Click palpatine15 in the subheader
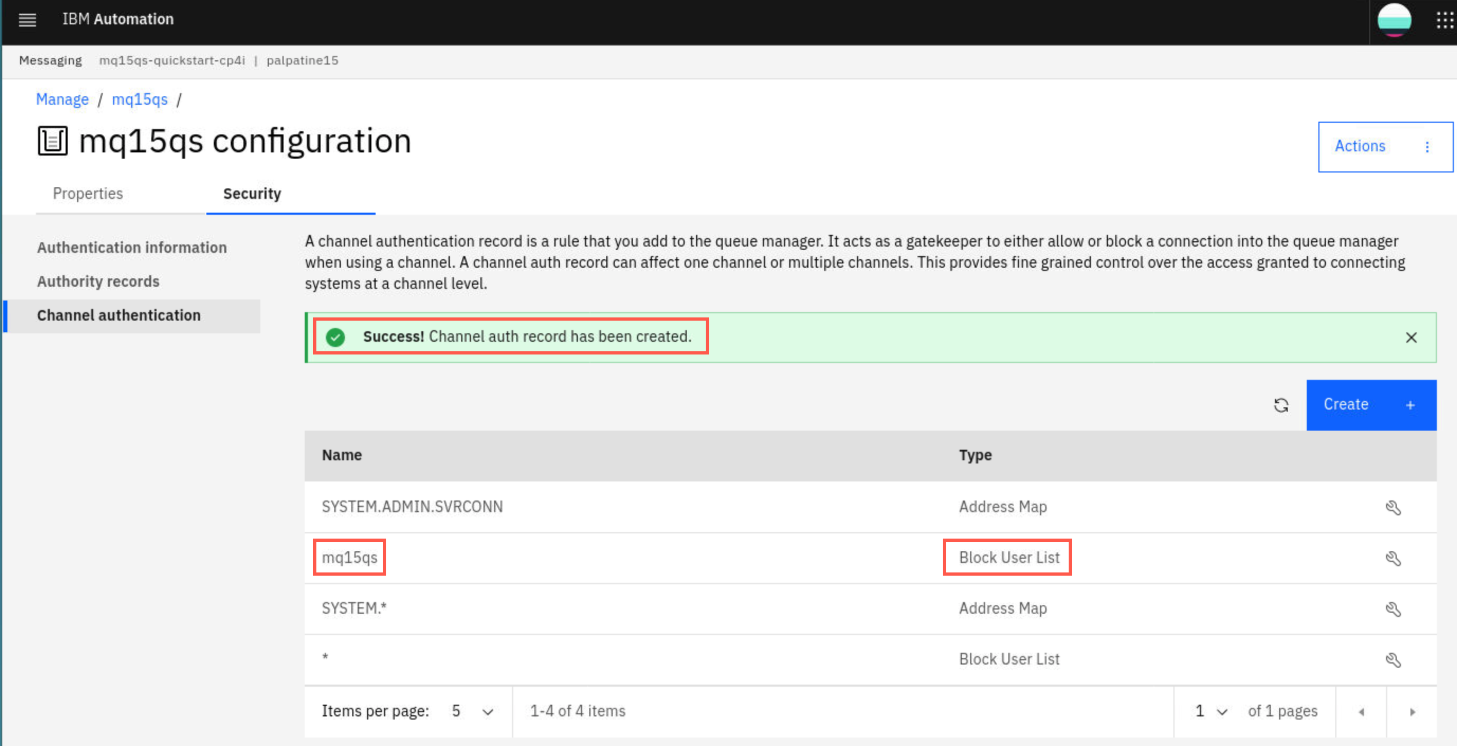Viewport: 1457px width, 746px height. [303, 60]
